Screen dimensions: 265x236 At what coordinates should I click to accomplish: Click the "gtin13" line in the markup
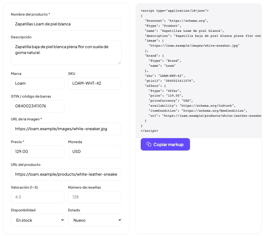170,81
